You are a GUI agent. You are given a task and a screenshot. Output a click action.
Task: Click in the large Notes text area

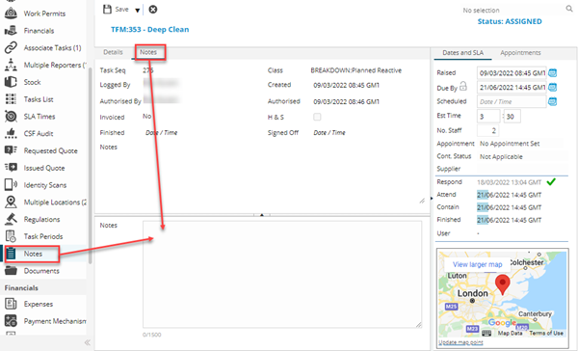pyautogui.click(x=282, y=274)
